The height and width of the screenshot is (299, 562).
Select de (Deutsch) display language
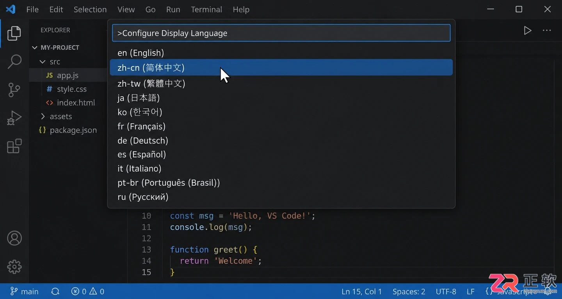click(x=281, y=140)
